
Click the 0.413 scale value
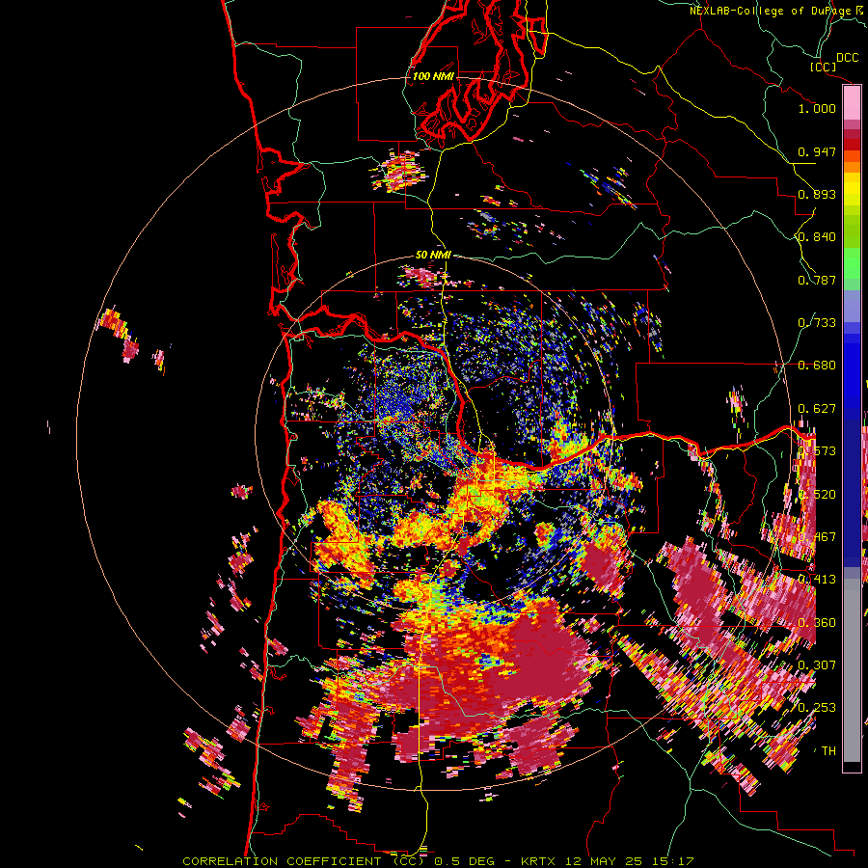point(817,580)
